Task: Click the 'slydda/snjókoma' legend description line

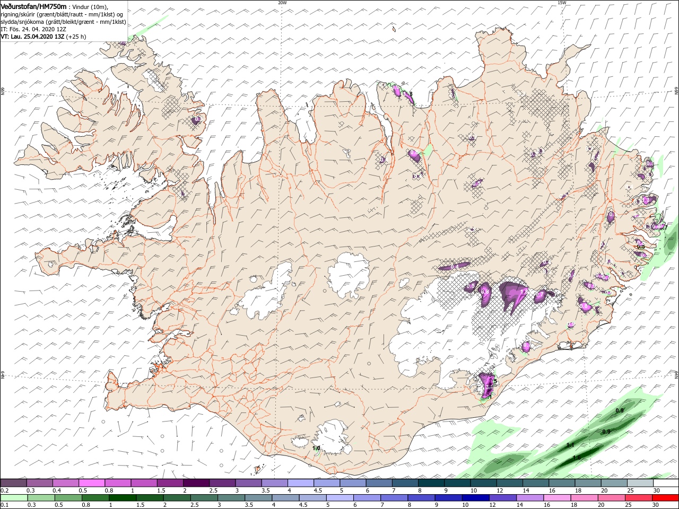Action: (x=63, y=22)
